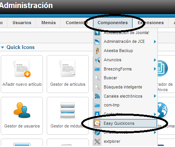The image size is (175, 147).
Task: Open BreezingForms component entry
Action: pyautogui.click(x=118, y=69)
